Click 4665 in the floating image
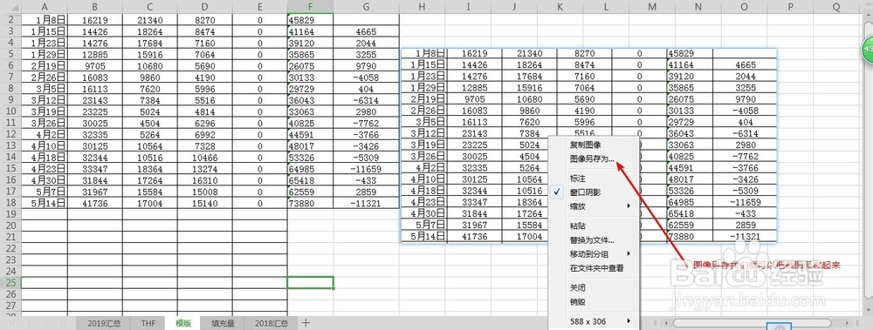Viewport: 873px width, 330px height. coord(745,65)
